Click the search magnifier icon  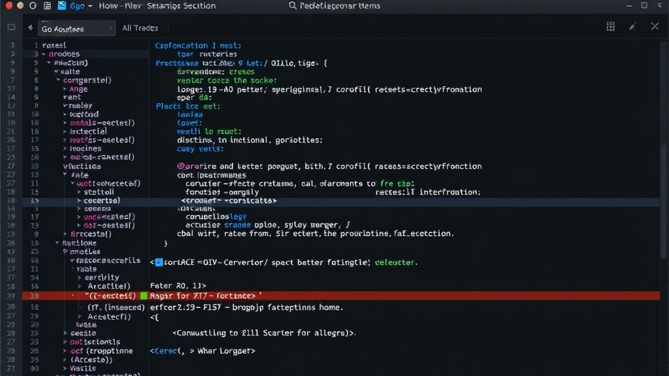tap(292, 5)
